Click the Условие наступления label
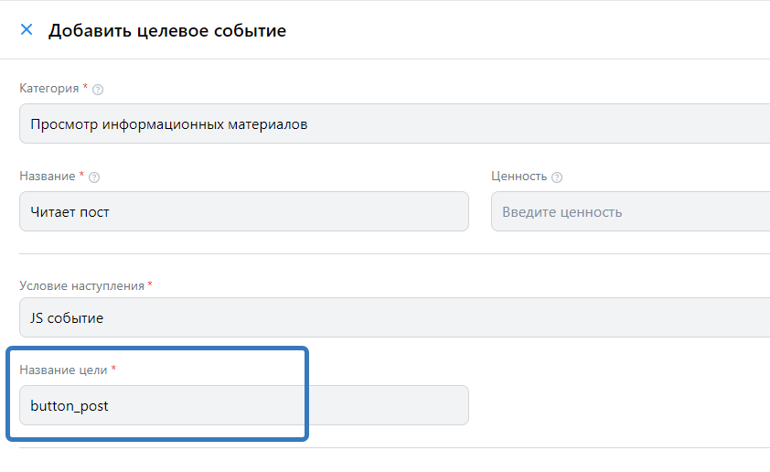The width and height of the screenshot is (770, 472). coord(81,285)
